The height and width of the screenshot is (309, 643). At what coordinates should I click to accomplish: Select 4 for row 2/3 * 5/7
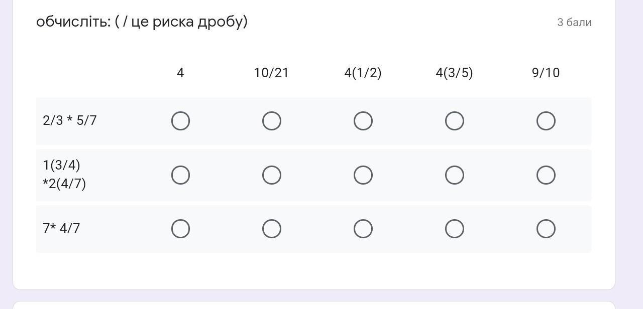pos(180,121)
